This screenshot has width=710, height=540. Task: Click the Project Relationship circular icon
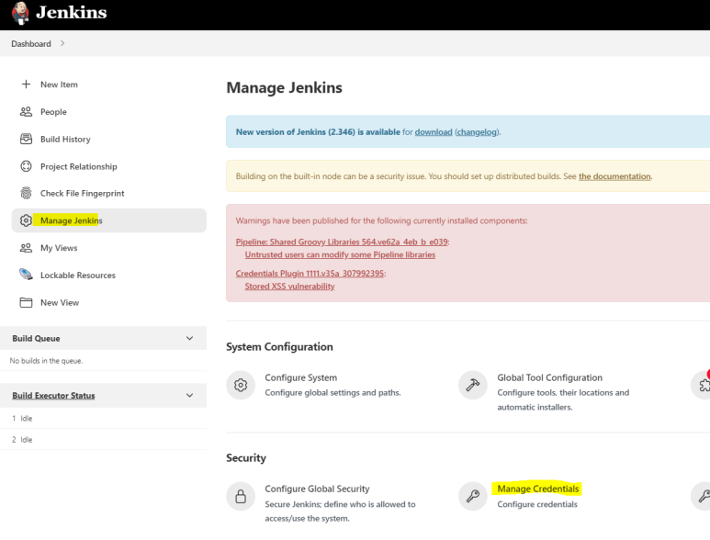[x=26, y=166]
